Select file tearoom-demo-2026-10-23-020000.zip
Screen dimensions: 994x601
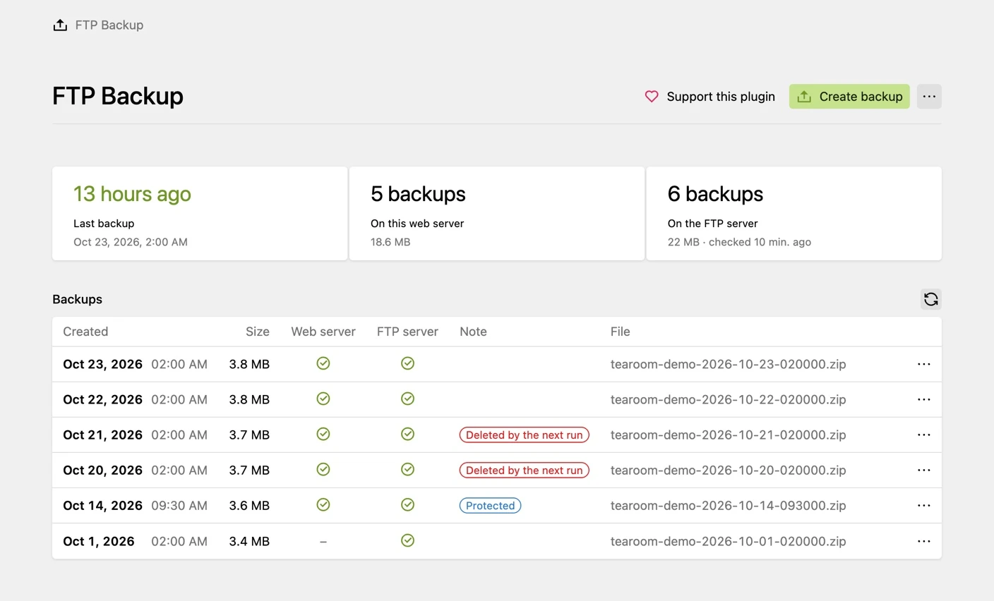click(x=729, y=364)
